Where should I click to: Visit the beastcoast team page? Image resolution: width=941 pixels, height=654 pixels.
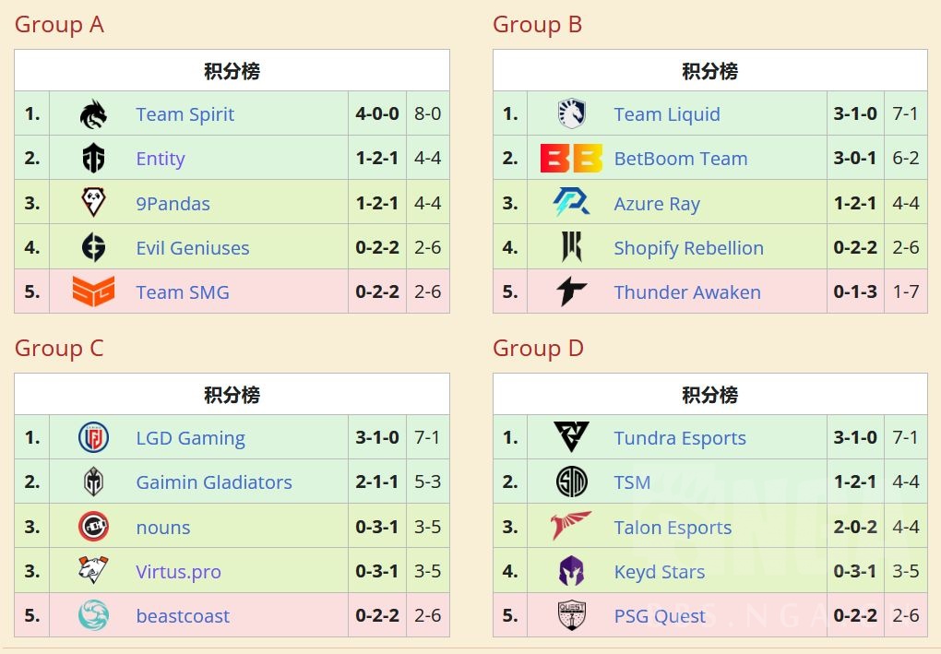coord(183,616)
